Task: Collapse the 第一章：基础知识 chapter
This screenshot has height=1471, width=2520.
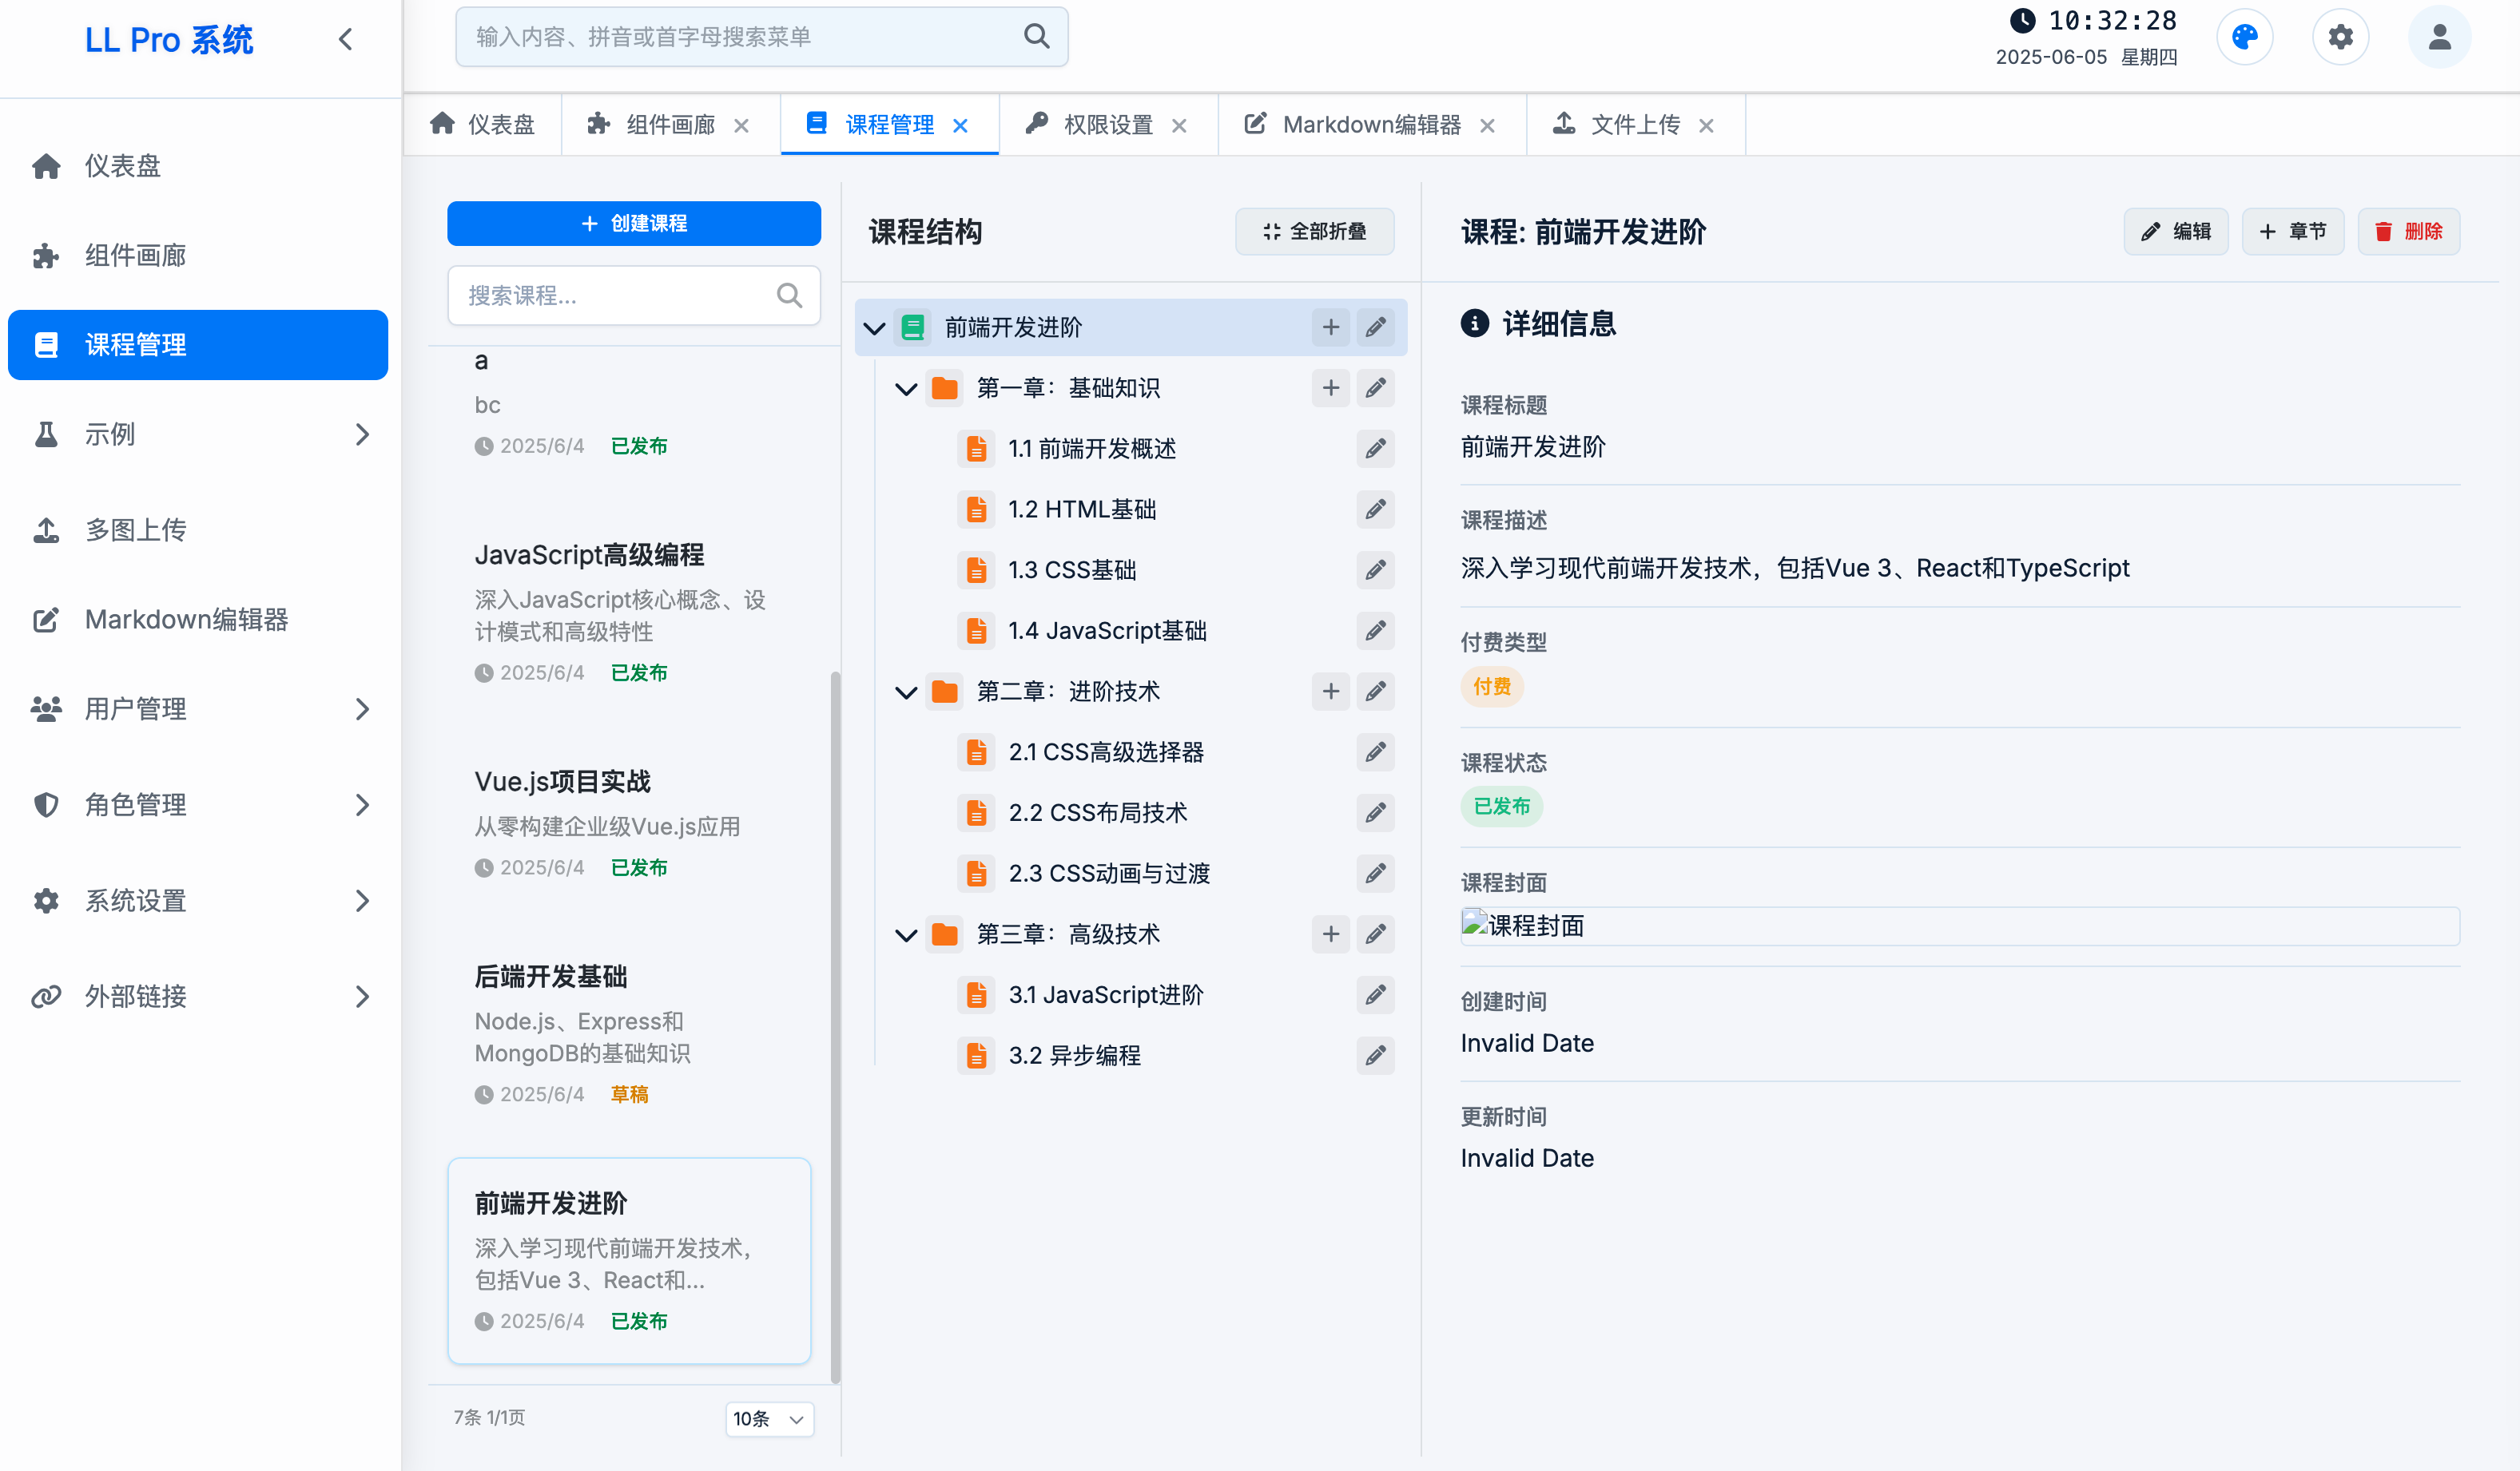Action: 905,389
